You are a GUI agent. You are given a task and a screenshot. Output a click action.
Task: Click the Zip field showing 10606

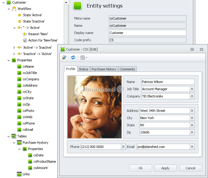(x=165, y=132)
